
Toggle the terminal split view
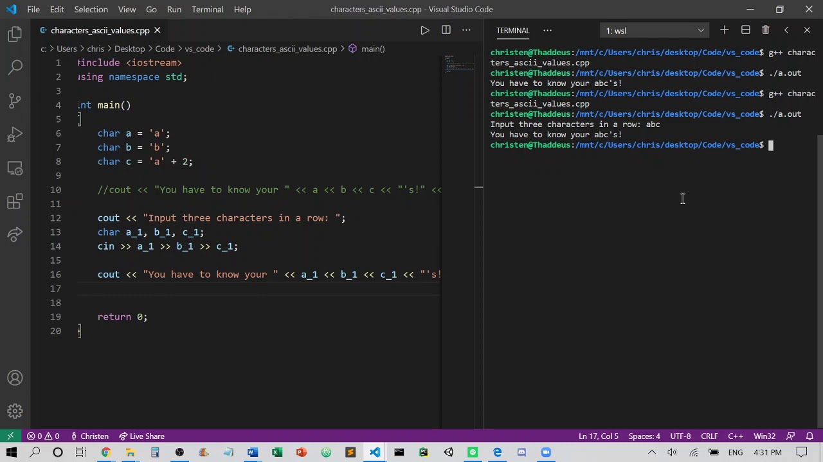745,30
